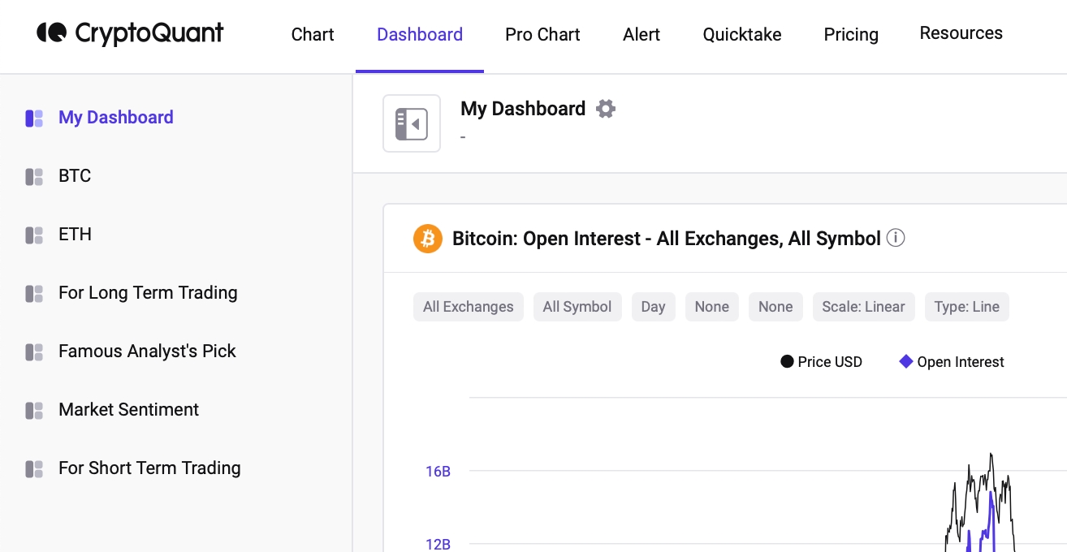Toggle Price USD legend series

pos(821,362)
